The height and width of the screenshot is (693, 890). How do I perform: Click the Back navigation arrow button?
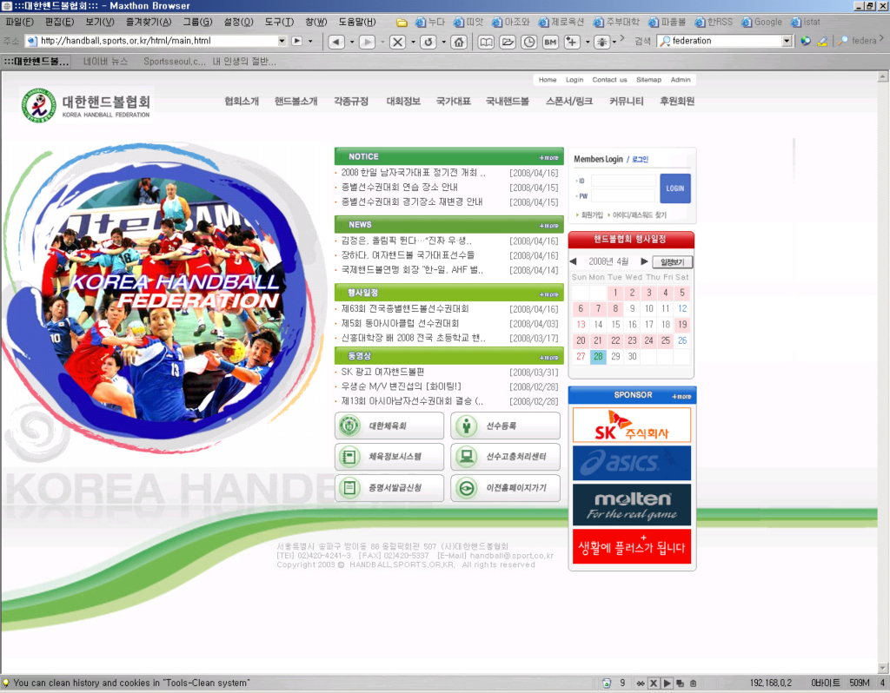(336, 42)
